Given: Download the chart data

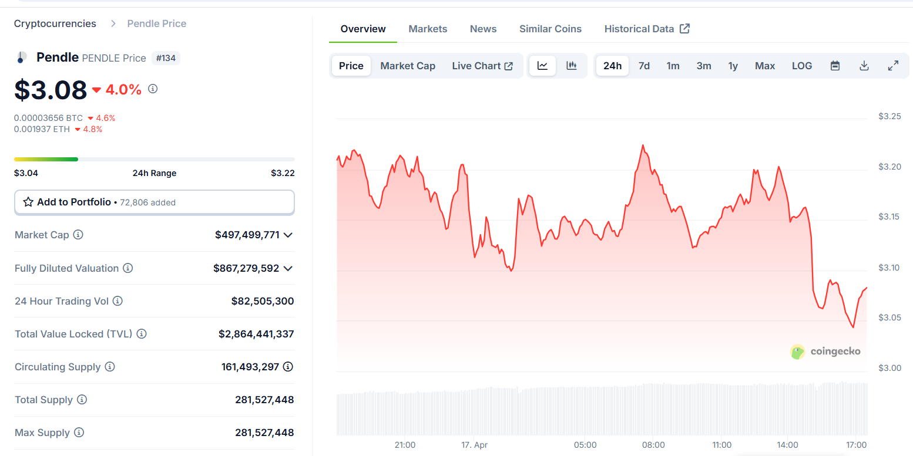Looking at the screenshot, I should click(x=864, y=65).
